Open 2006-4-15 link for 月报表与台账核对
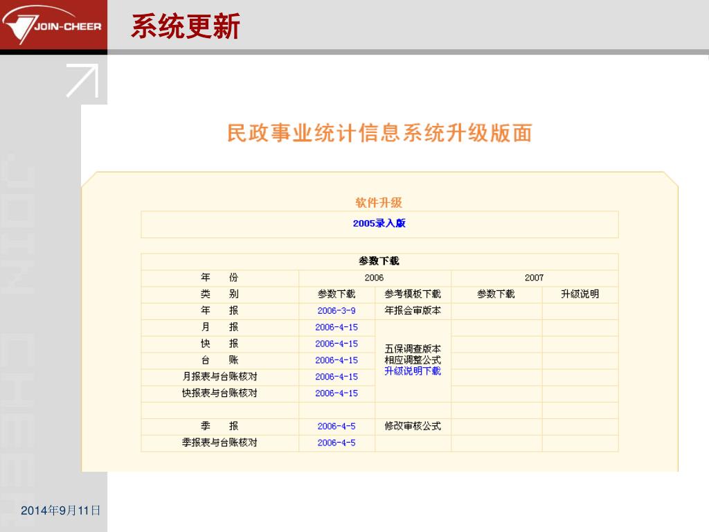This screenshot has width=709, height=532. [x=336, y=377]
